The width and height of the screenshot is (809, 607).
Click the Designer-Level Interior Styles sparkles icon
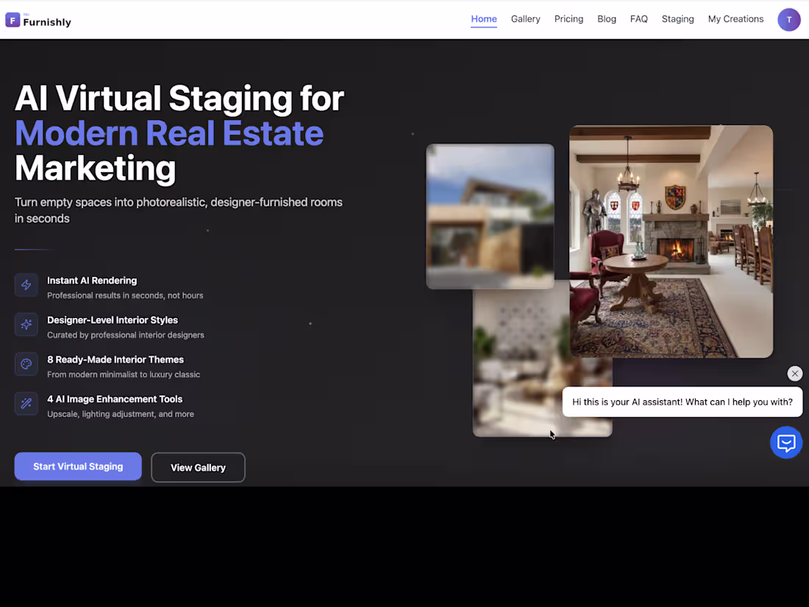pyautogui.click(x=26, y=324)
